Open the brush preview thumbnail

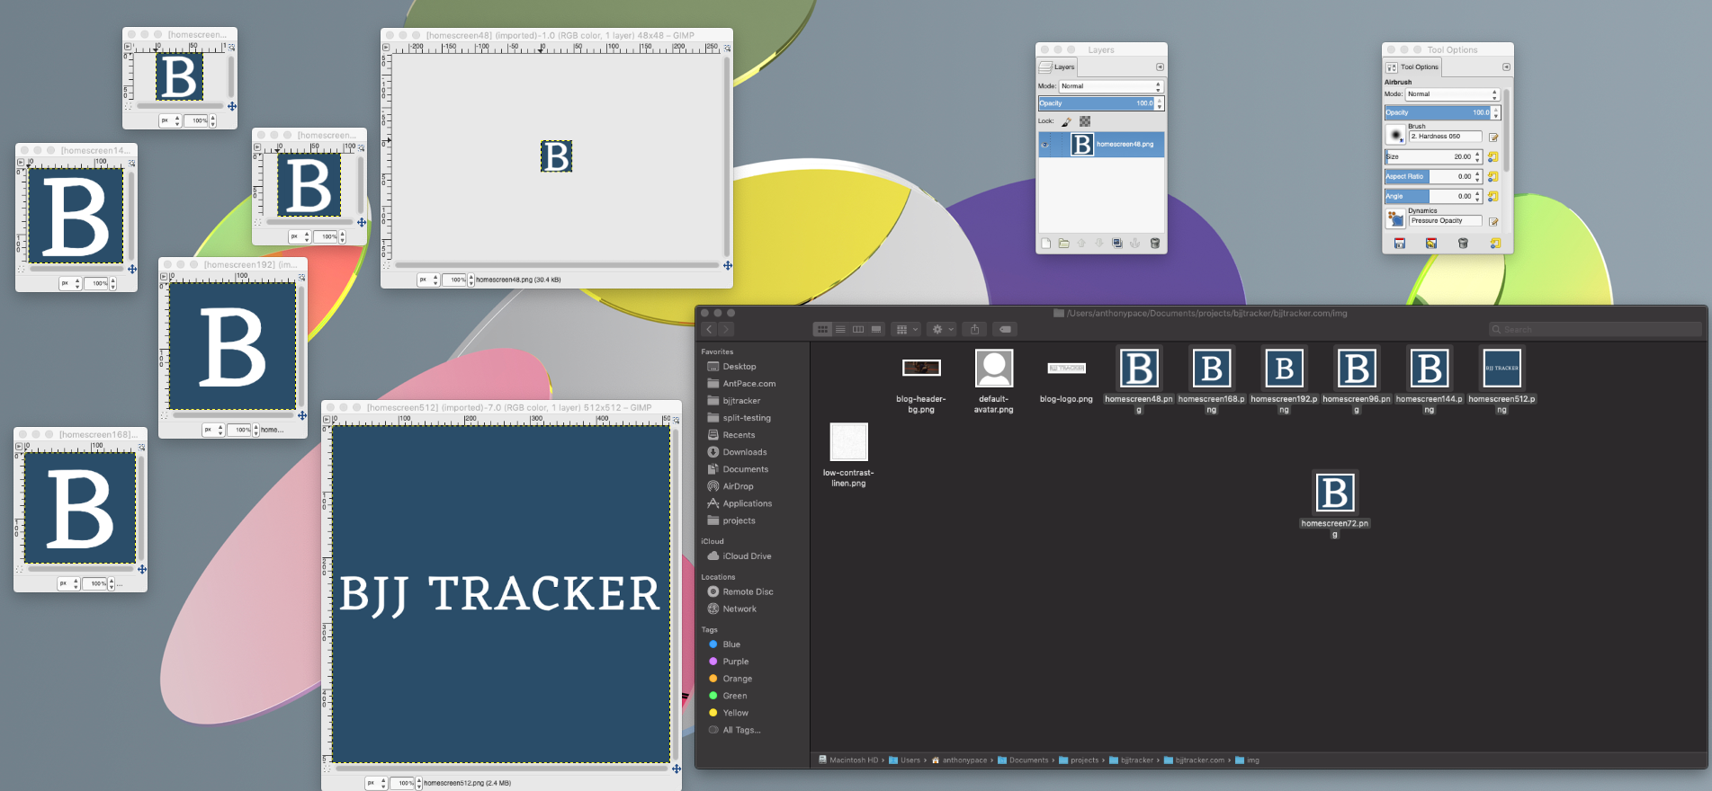point(1395,135)
